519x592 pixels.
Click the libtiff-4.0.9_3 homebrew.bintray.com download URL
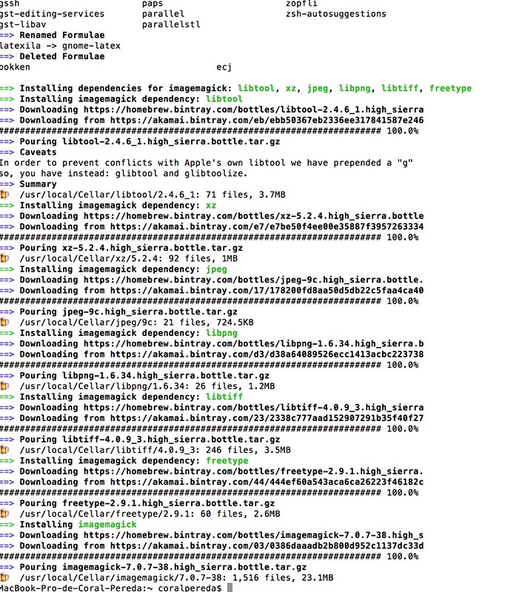coord(253,408)
